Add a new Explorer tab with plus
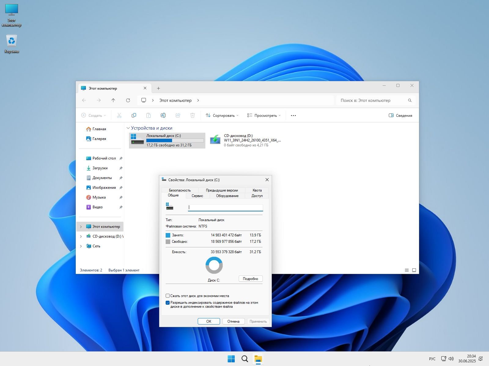Viewport: 489px width, 366px height. 158,88
